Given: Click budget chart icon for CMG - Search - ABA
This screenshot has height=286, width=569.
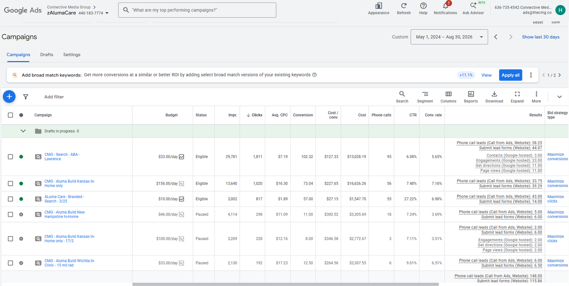Looking at the screenshot, I should pyautogui.click(x=181, y=156).
